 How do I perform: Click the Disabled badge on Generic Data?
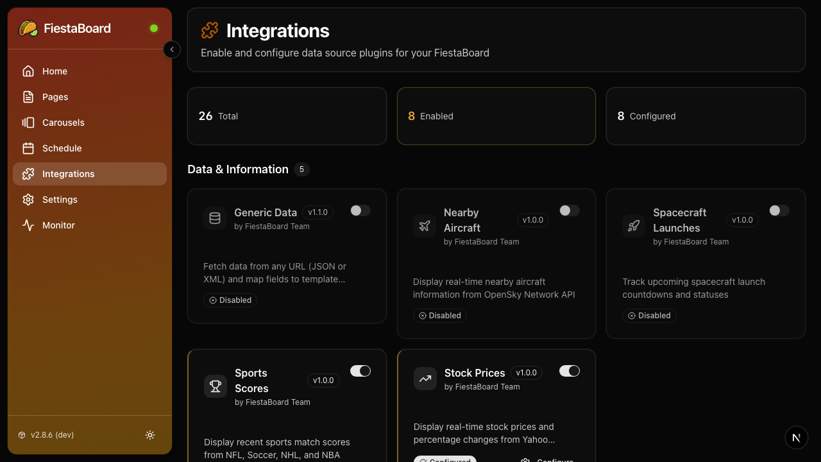tap(230, 300)
